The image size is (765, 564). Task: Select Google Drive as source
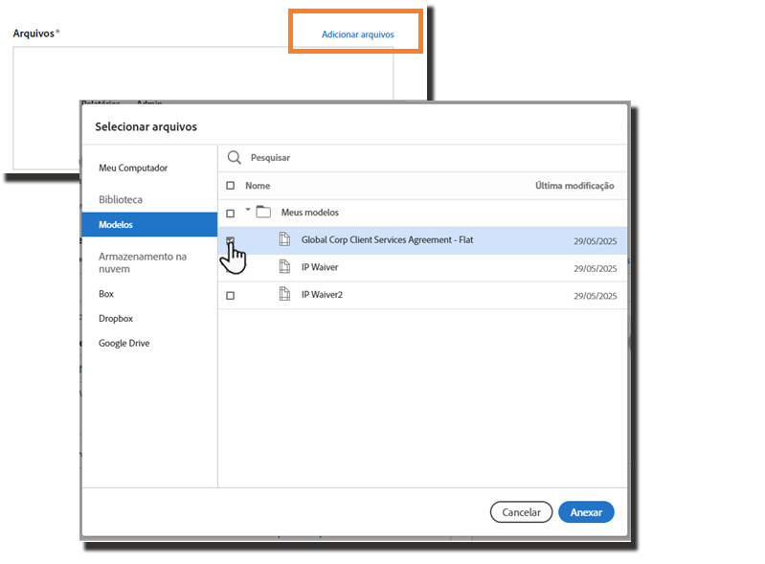coord(124,343)
